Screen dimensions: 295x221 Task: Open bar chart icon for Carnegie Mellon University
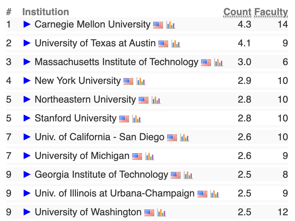pos(171,25)
